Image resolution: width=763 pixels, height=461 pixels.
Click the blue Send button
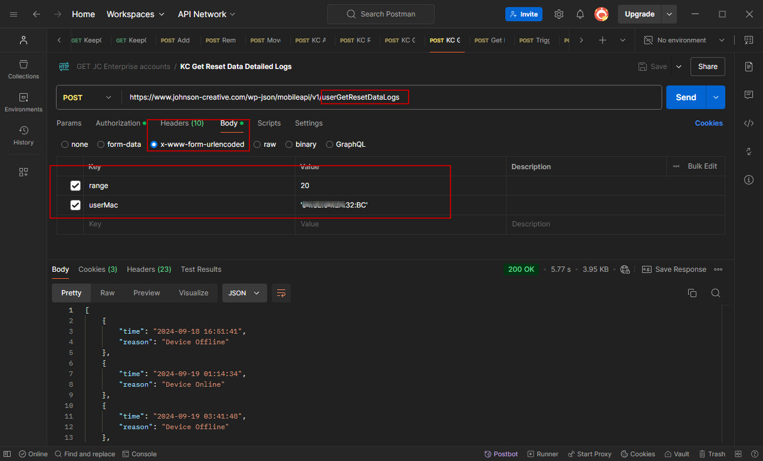(686, 97)
